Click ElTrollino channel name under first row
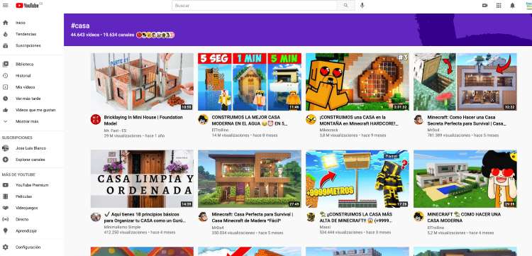This screenshot has height=256, width=532. coord(220,130)
